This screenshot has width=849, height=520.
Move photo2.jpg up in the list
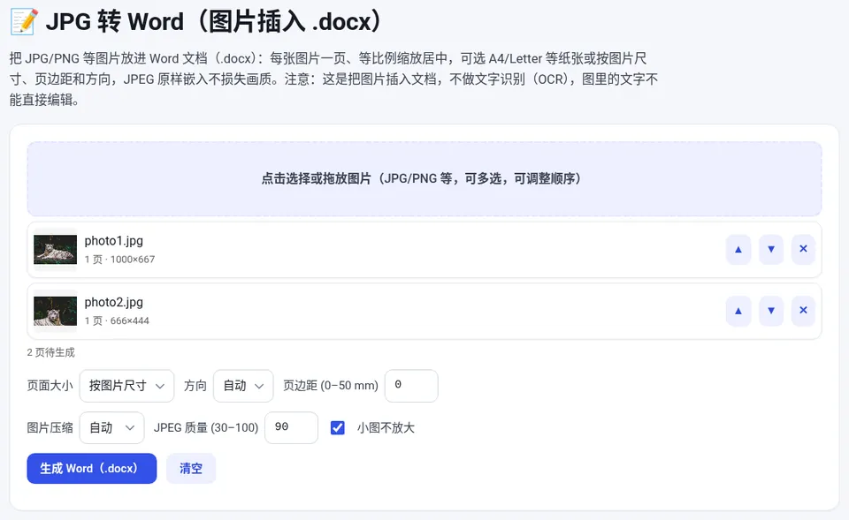[738, 311]
